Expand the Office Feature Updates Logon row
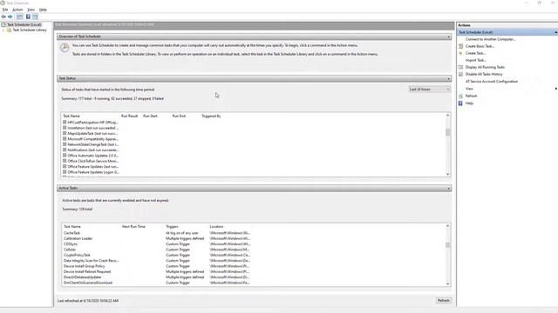The height and width of the screenshot is (313, 558). point(65,172)
